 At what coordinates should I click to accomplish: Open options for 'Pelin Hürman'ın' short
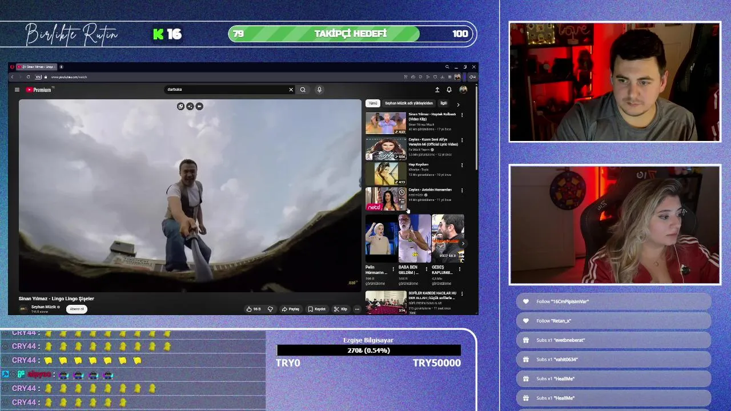click(393, 269)
